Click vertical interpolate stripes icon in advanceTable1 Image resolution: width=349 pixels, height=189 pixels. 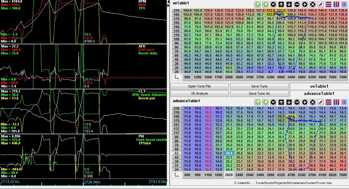click(x=336, y=102)
